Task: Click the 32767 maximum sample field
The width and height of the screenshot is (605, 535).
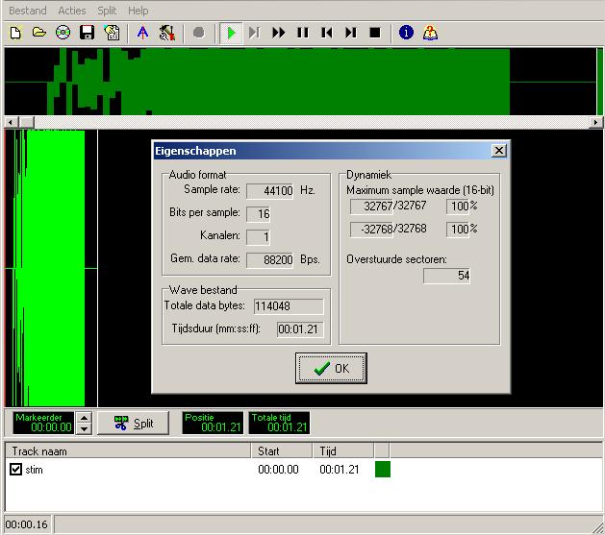Action: [x=371, y=207]
